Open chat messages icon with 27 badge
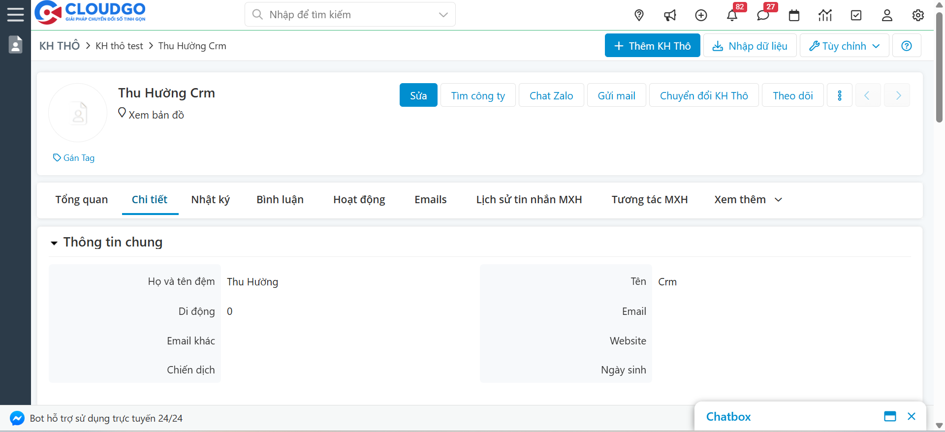The width and height of the screenshot is (945, 432). [763, 15]
